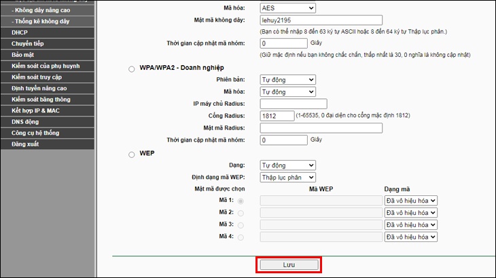This screenshot has width=496, height=278.
Task: Open the Định dạng mã WEP dropdown
Action: [288, 177]
